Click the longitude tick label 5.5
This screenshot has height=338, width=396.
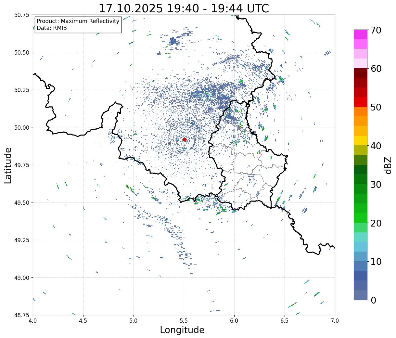(x=184, y=321)
